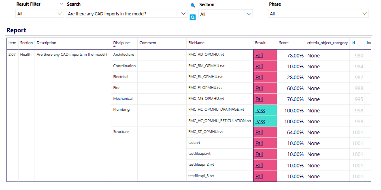This screenshot has width=381, height=190.
Task: Click file name test.rvt
Action: (x=194, y=143)
